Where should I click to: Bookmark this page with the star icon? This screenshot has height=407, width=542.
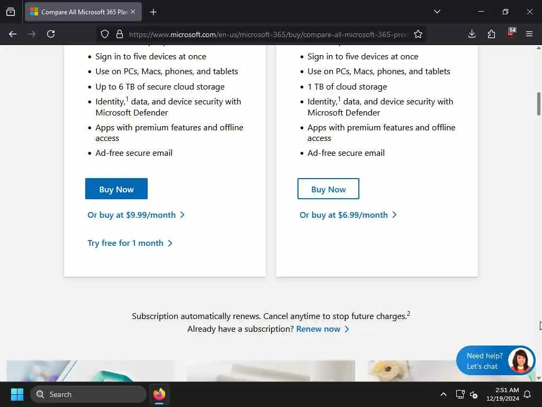[x=418, y=34]
